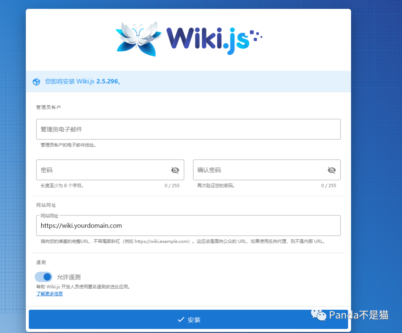Click the 允许遥测 label text

pos(69,277)
